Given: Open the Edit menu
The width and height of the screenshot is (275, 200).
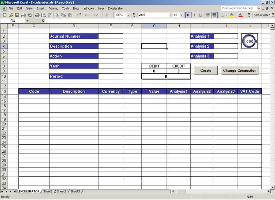Looking at the screenshot, I should click(20, 8).
